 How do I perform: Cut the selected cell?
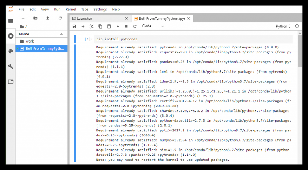coord(92,26)
